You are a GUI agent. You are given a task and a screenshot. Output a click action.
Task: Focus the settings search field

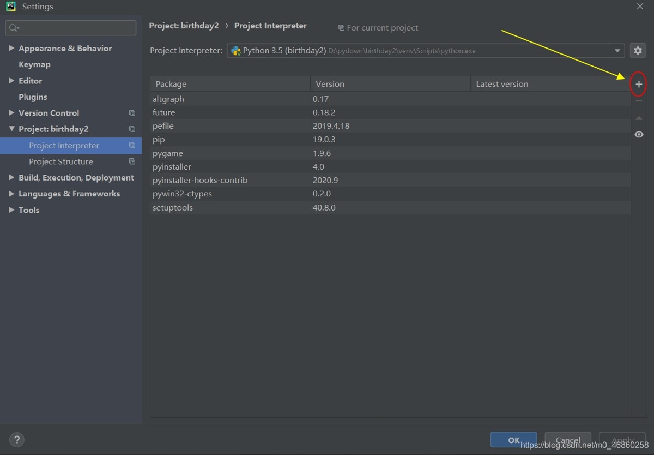point(74,28)
